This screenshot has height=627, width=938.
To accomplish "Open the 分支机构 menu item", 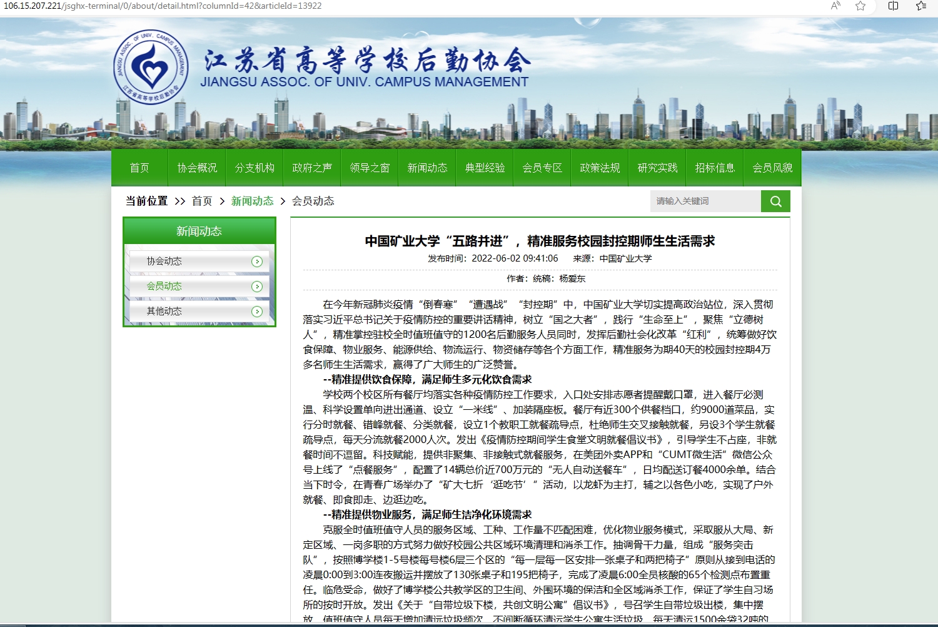I will pyautogui.click(x=255, y=168).
